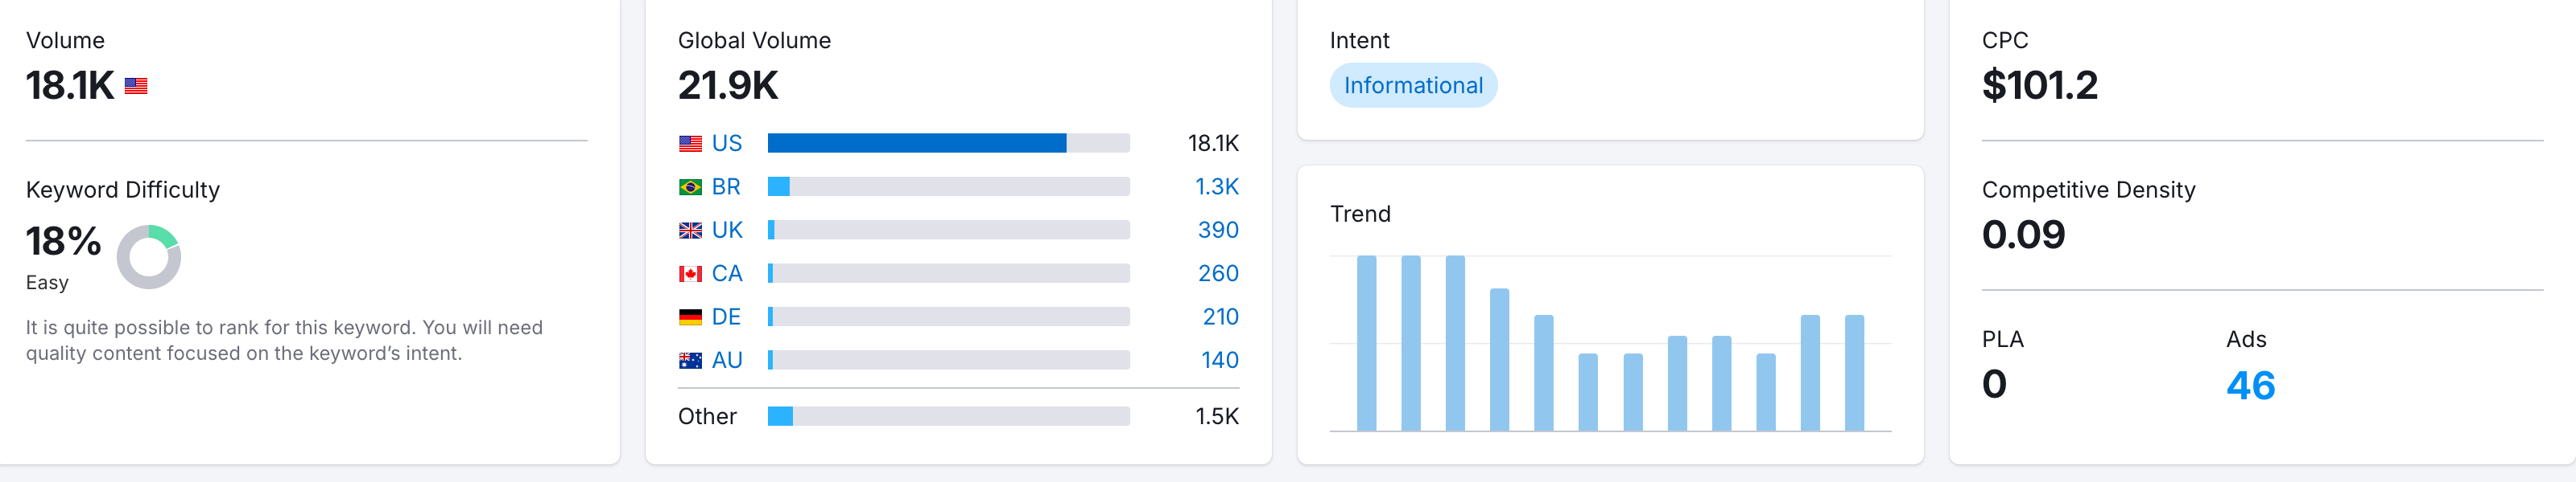
Task: Open the UK country link
Action: point(727,231)
